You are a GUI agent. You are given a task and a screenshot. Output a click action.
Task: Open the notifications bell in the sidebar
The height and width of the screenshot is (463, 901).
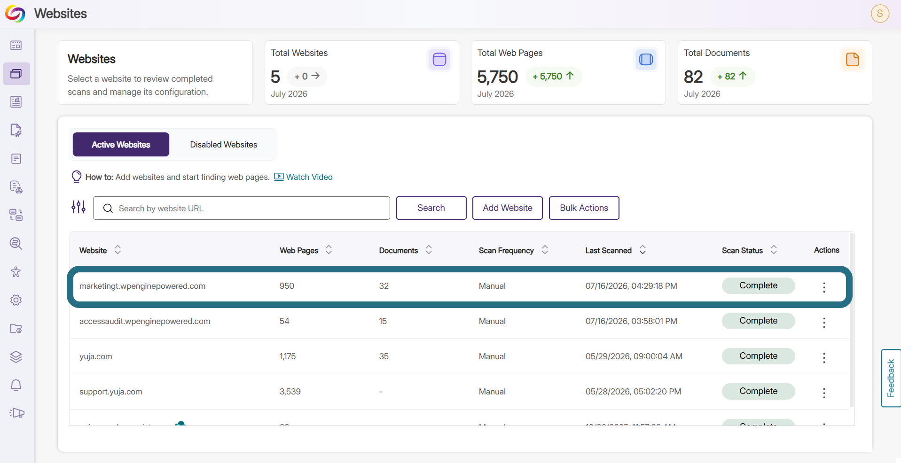point(16,385)
